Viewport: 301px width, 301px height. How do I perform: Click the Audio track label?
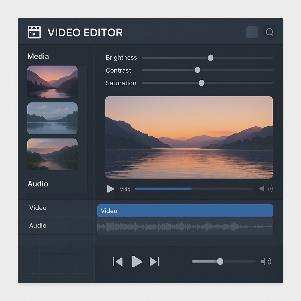(x=38, y=225)
